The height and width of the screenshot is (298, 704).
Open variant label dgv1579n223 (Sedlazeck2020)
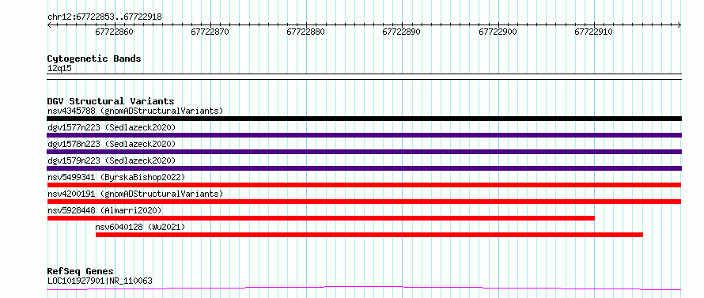pyautogui.click(x=112, y=160)
